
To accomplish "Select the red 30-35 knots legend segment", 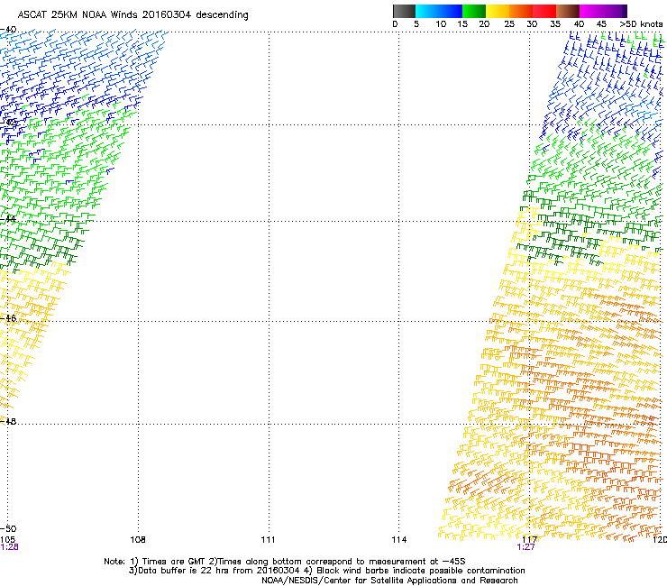I will (544, 11).
